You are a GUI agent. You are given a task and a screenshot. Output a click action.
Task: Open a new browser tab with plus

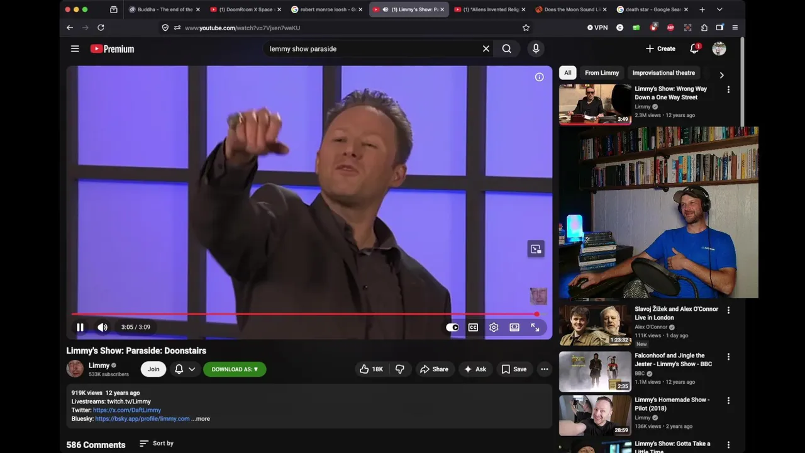702,9
